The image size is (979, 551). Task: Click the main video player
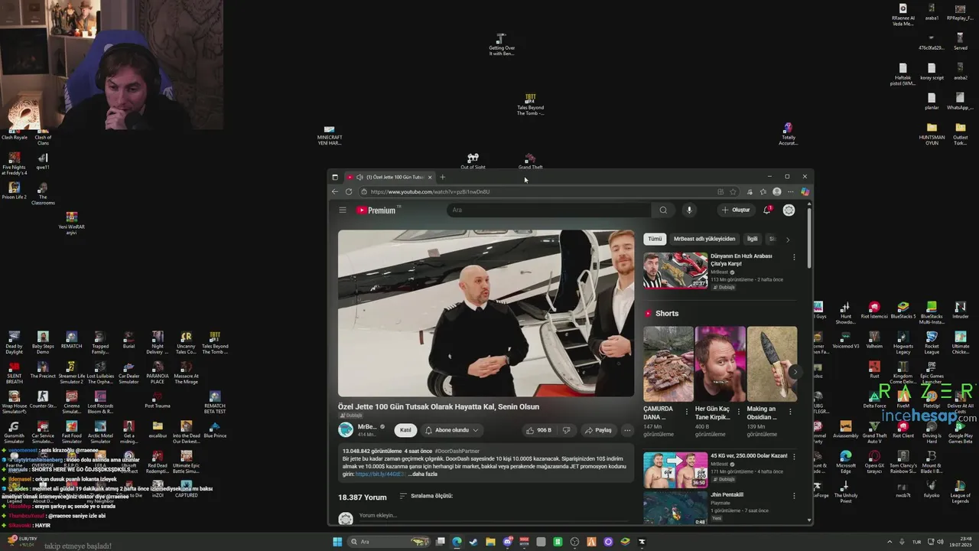tap(486, 313)
